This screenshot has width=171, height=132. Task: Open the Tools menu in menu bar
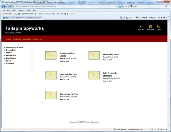click(28, 10)
